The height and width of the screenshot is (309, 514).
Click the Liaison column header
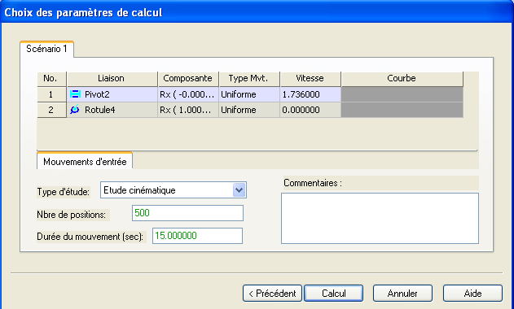[112, 79]
